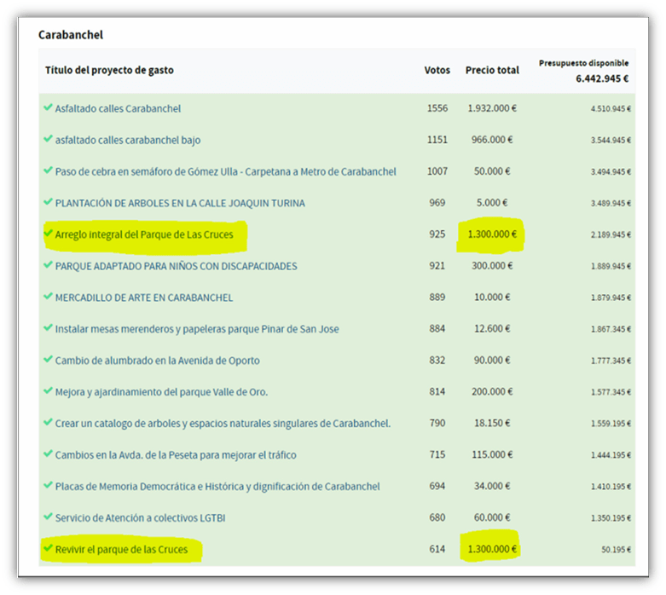The image size is (666, 595).
Task: Click checkmark next to PARQUE ADAPTADO
Action: click(x=49, y=266)
